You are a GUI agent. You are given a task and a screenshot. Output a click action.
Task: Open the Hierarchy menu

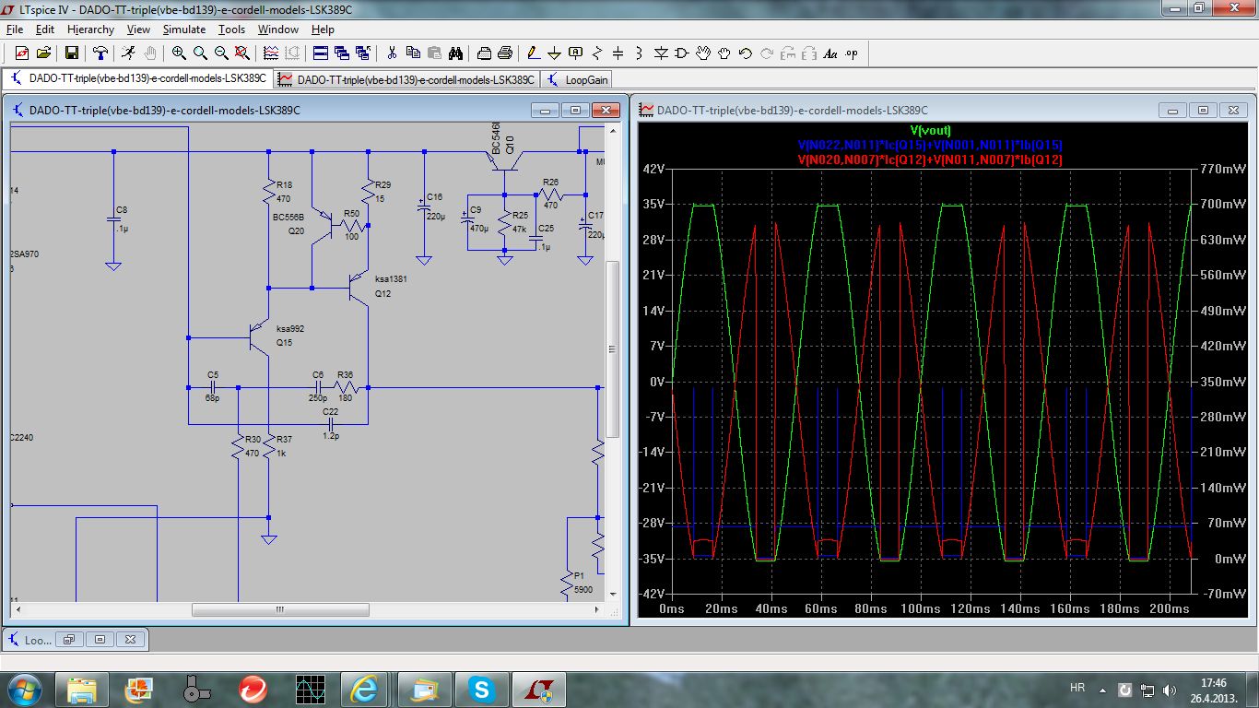point(90,29)
